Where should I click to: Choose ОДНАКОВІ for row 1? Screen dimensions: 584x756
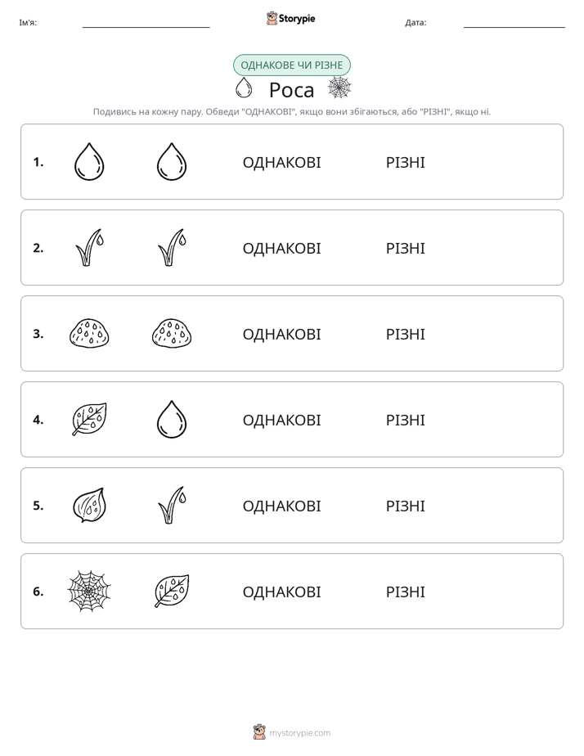[281, 163]
